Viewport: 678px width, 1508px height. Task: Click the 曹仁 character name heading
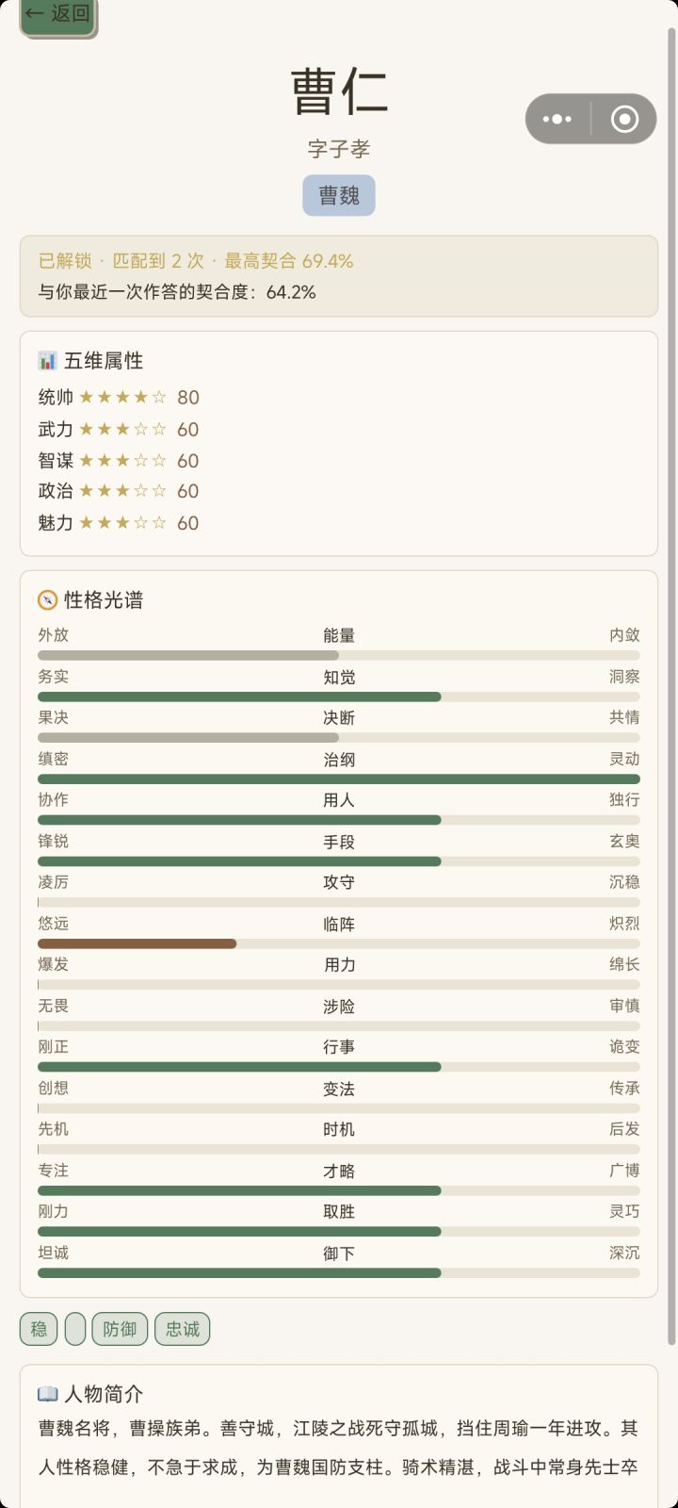tap(339, 91)
